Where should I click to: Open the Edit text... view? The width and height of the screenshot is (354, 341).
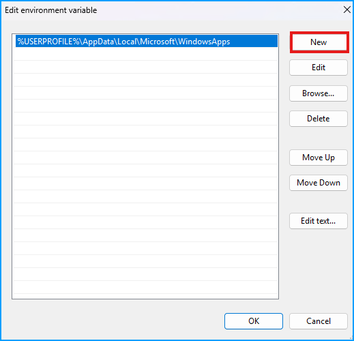[319, 221]
